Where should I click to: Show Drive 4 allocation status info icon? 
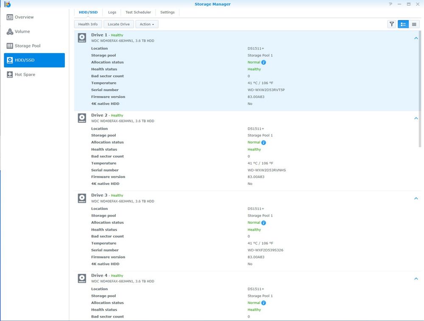264,303
